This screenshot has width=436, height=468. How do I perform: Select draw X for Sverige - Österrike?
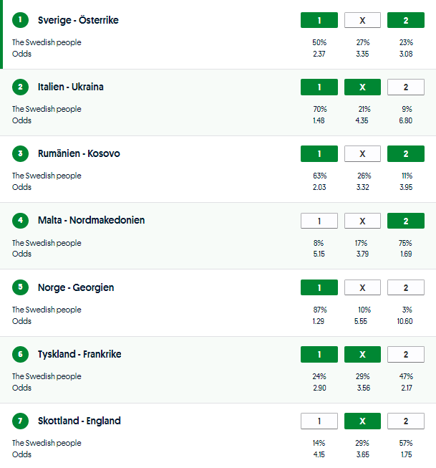tap(362, 20)
